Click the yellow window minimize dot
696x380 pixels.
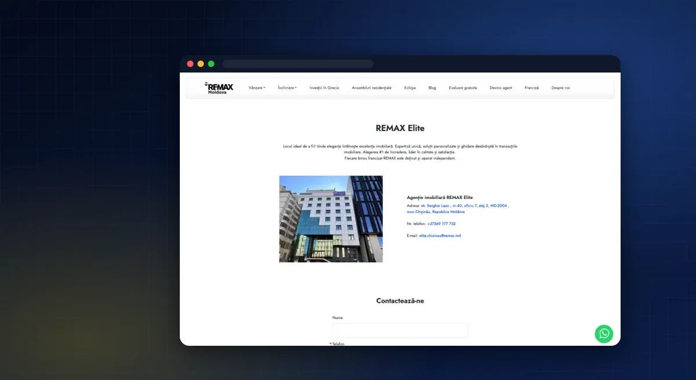tap(201, 64)
